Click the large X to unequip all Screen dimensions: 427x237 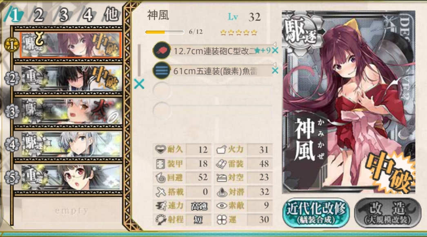[139, 84]
